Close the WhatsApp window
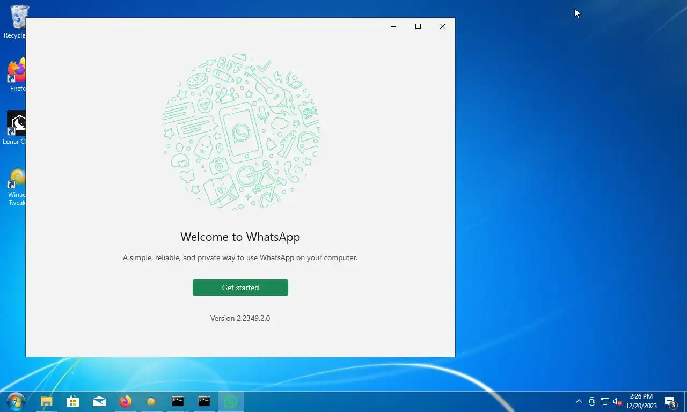 [x=443, y=26]
